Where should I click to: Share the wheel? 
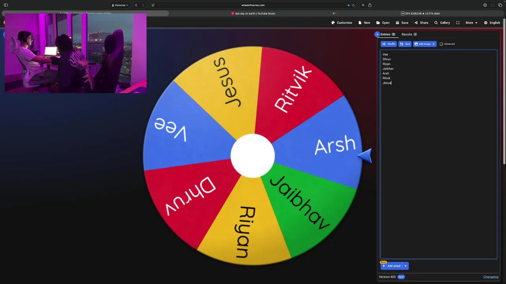(421, 23)
